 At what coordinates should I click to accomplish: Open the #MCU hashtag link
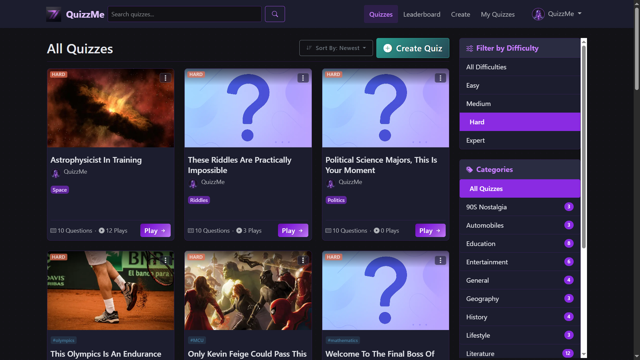[197, 340]
